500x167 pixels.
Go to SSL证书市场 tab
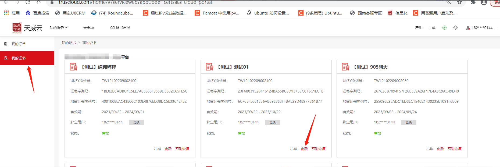(120, 28)
